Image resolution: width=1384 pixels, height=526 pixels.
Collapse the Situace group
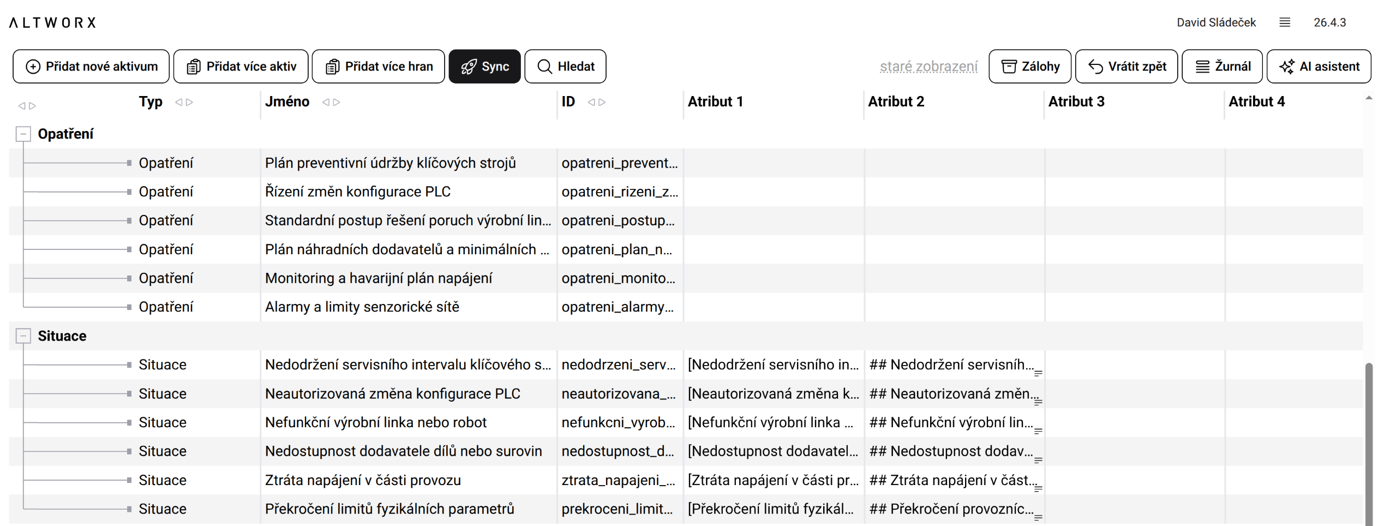pos(23,336)
